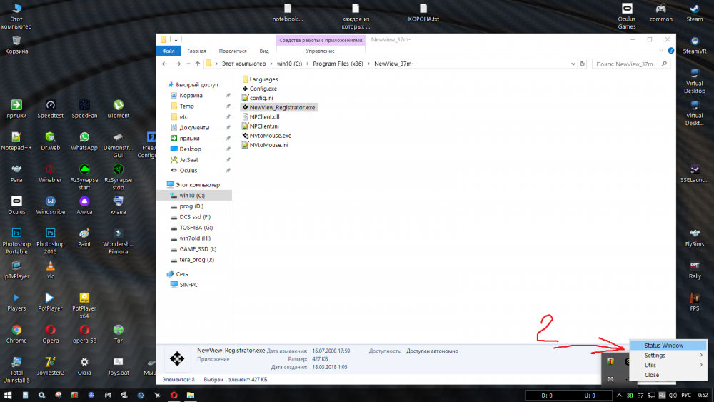Open Photoshop Portable shortcut
Screen dimensions: 714x402
tap(16, 241)
